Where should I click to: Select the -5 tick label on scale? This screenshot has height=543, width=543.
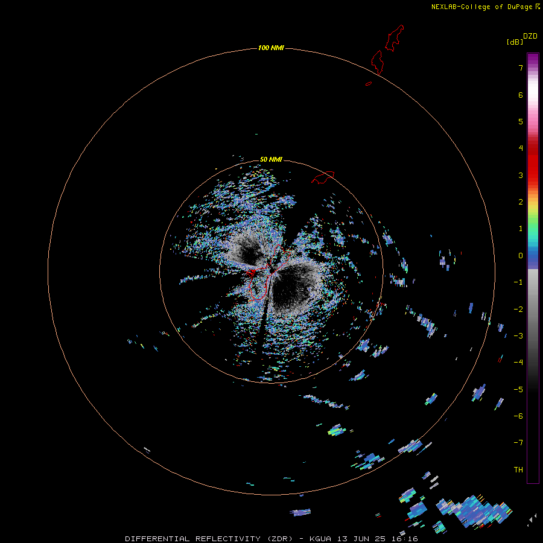[x=518, y=390]
